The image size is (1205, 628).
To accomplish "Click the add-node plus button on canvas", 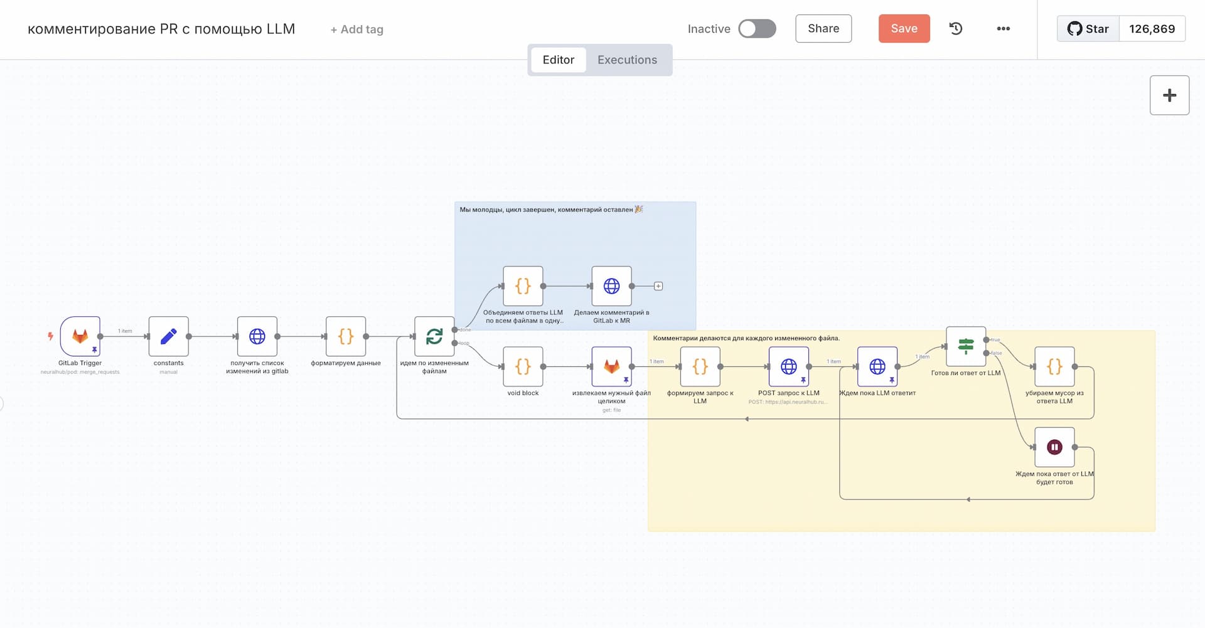I will (1169, 95).
